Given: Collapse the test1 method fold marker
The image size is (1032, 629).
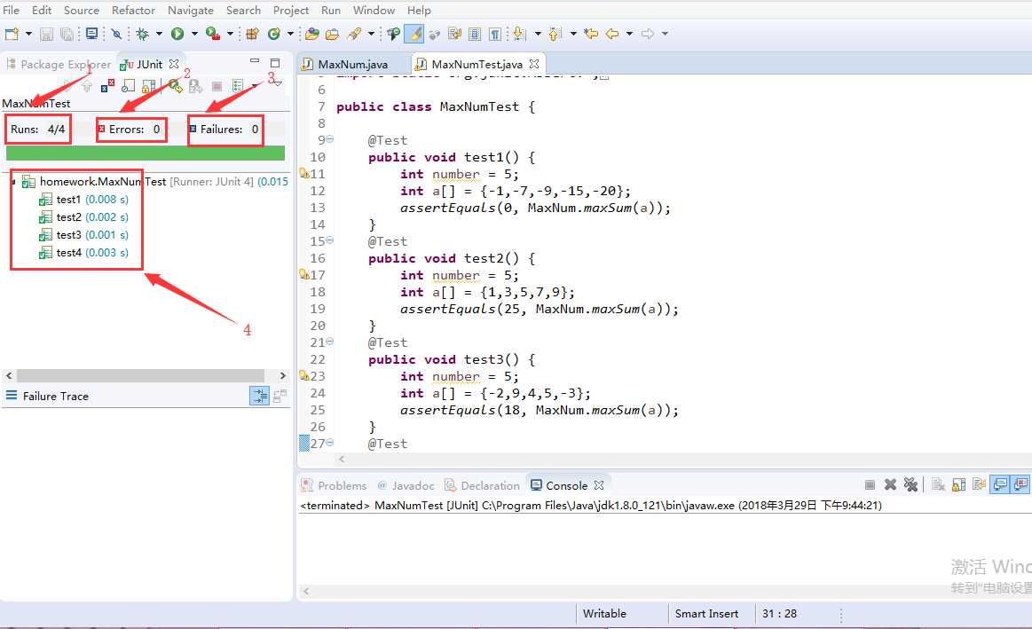Looking at the screenshot, I should [x=330, y=138].
